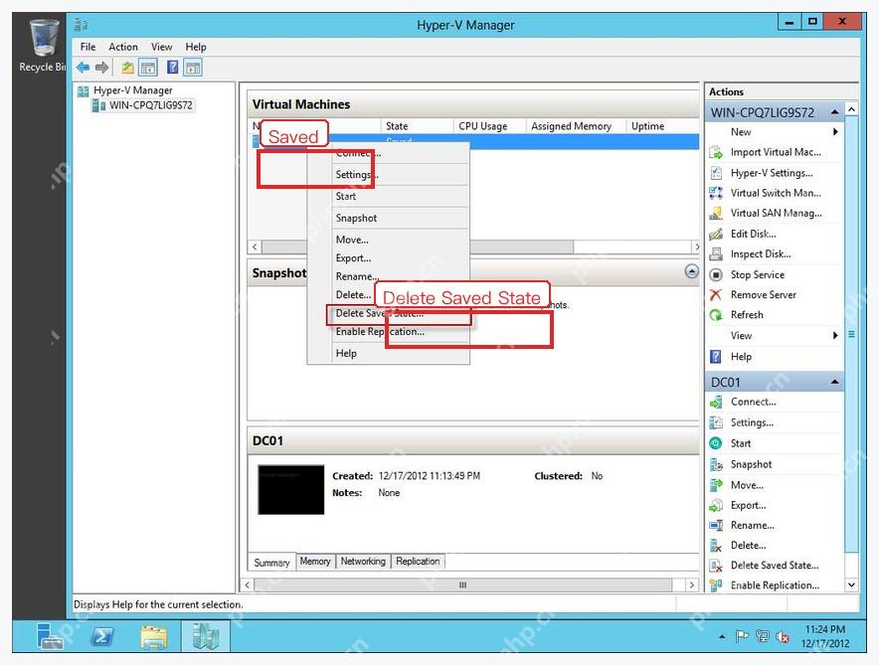Image resolution: width=879 pixels, height=665 pixels.
Task: Show hidden tray icons arrow
Action: [722, 637]
